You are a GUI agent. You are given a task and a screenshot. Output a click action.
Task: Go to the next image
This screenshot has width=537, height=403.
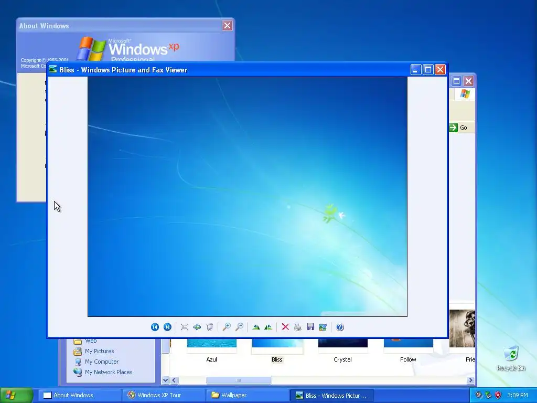[167, 327]
